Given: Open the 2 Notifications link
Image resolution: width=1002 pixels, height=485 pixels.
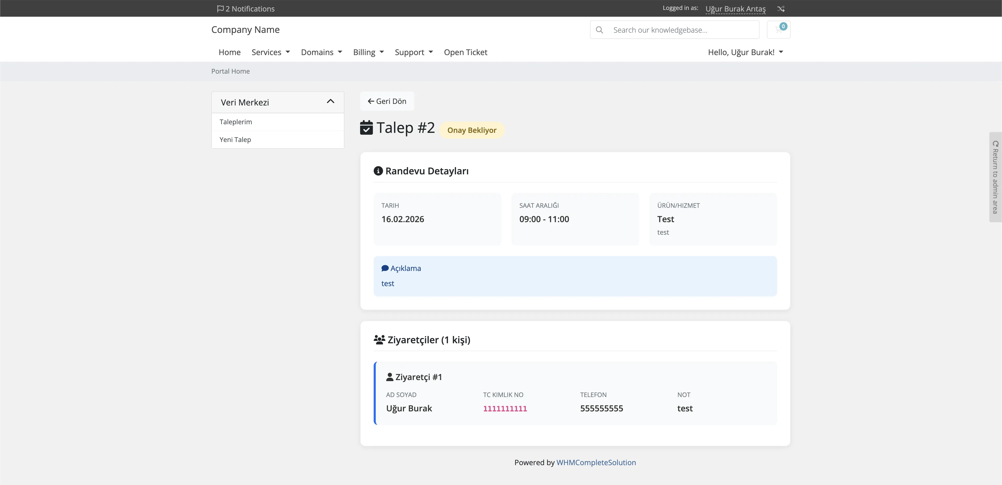Looking at the screenshot, I should click(x=246, y=9).
